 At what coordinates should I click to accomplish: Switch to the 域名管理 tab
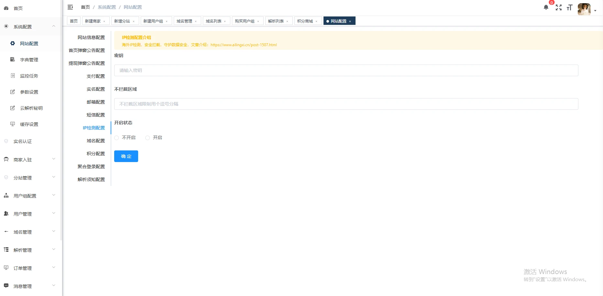tap(184, 21)
